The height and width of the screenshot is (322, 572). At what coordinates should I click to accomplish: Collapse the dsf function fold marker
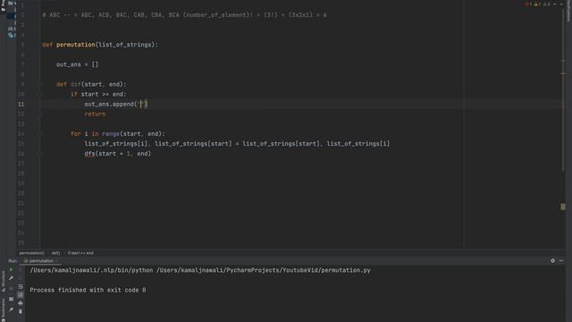[40, 84]
